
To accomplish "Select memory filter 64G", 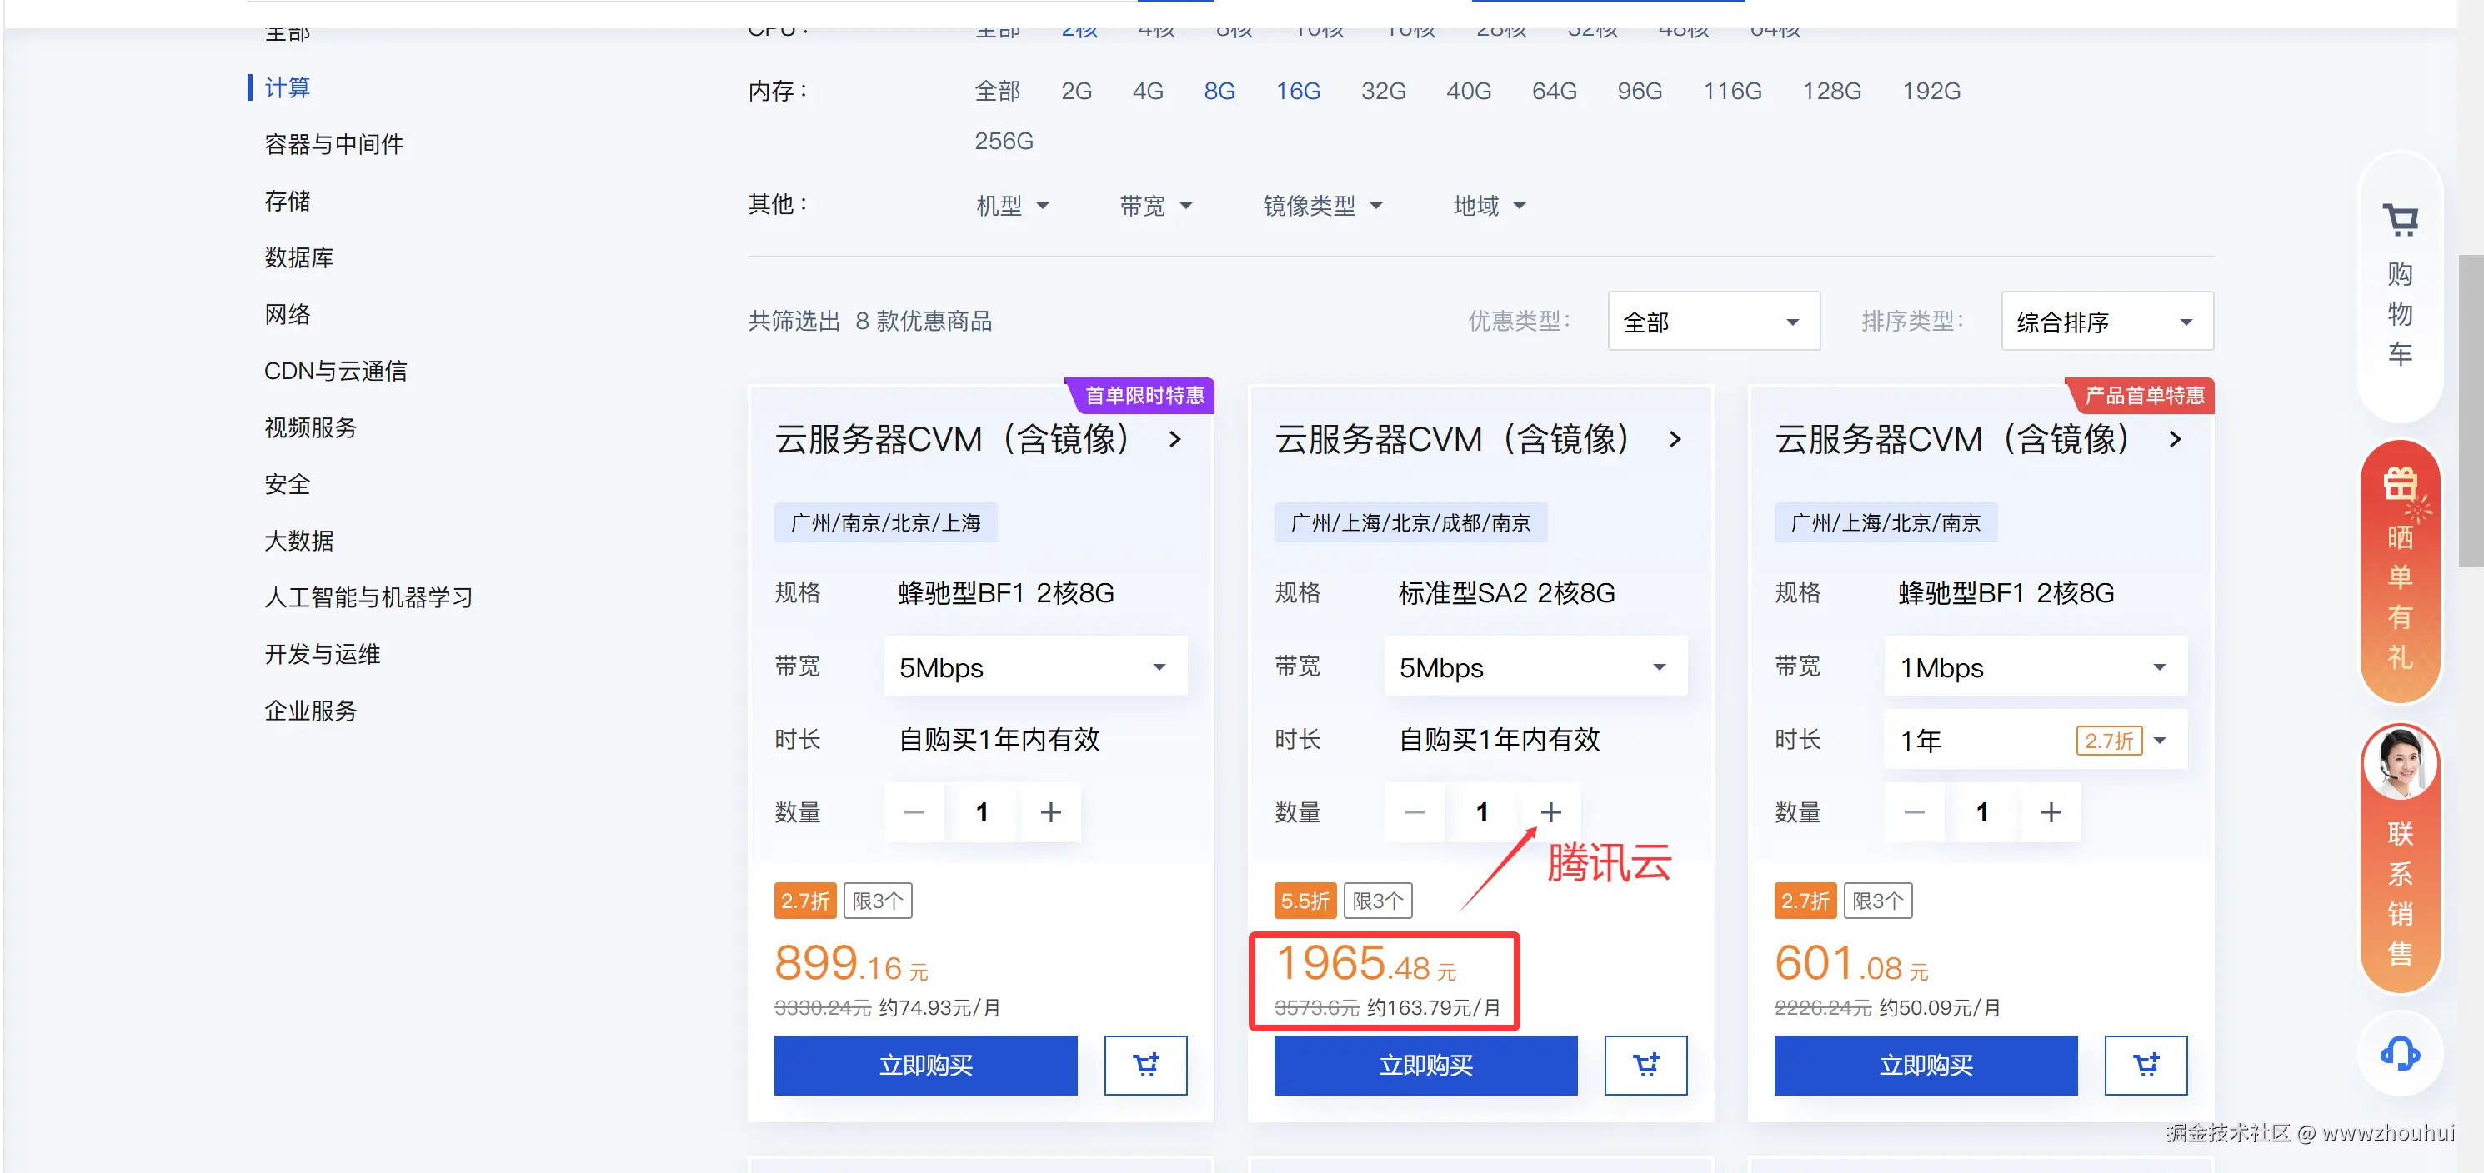I will click(1555, 91).
